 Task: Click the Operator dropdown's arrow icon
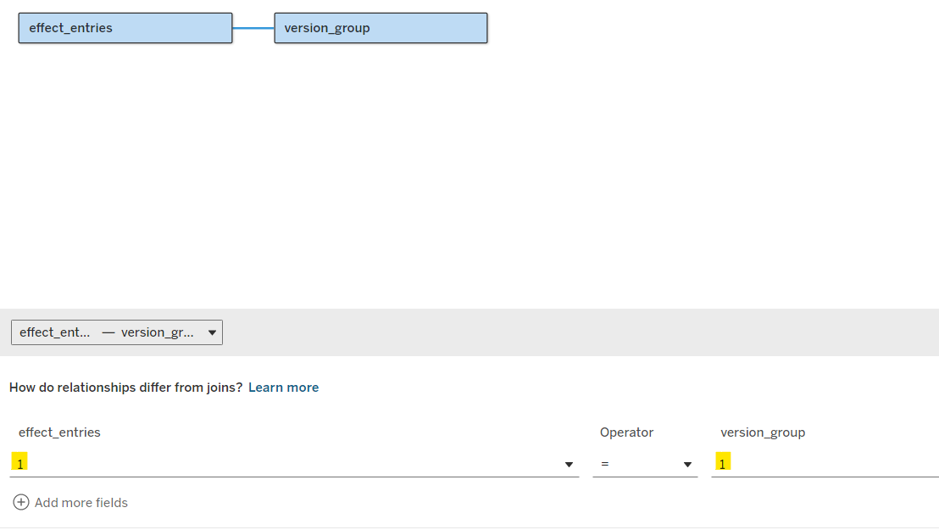pyautogui.click(x=687, y=465)
